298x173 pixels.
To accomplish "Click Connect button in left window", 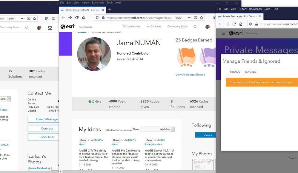I will tap(43, 128).
